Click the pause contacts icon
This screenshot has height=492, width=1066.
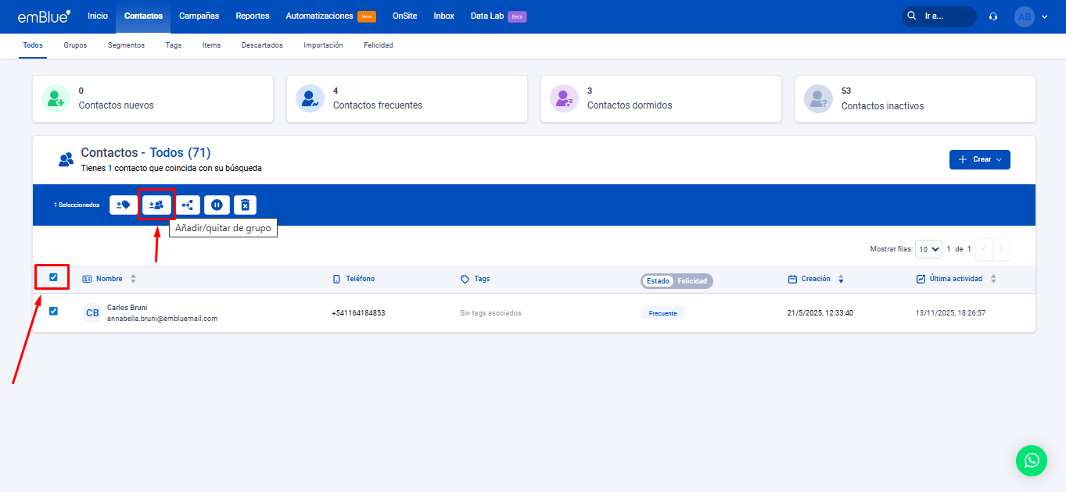pyautogui.click(x=217, y=205)
